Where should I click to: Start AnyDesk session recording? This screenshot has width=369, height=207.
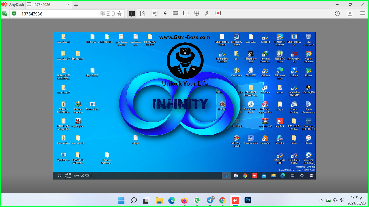click(x=218, y=14)
